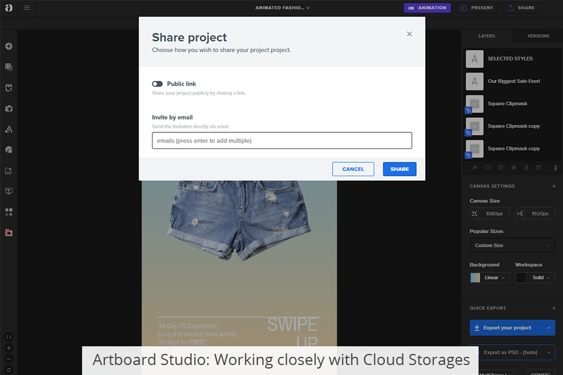Click the collapse layers panel arrows icon
563x375 pixels.
[555, 168]
